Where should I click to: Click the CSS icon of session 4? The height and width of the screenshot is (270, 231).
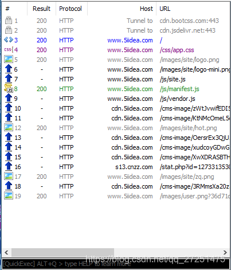click(9, 50)
